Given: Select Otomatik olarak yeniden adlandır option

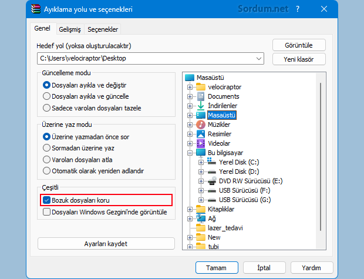Looking at the screenshot, I should pyautogui.click(x=46, y=171).
